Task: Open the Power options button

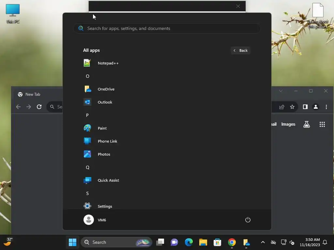Action: pos(248,220)
